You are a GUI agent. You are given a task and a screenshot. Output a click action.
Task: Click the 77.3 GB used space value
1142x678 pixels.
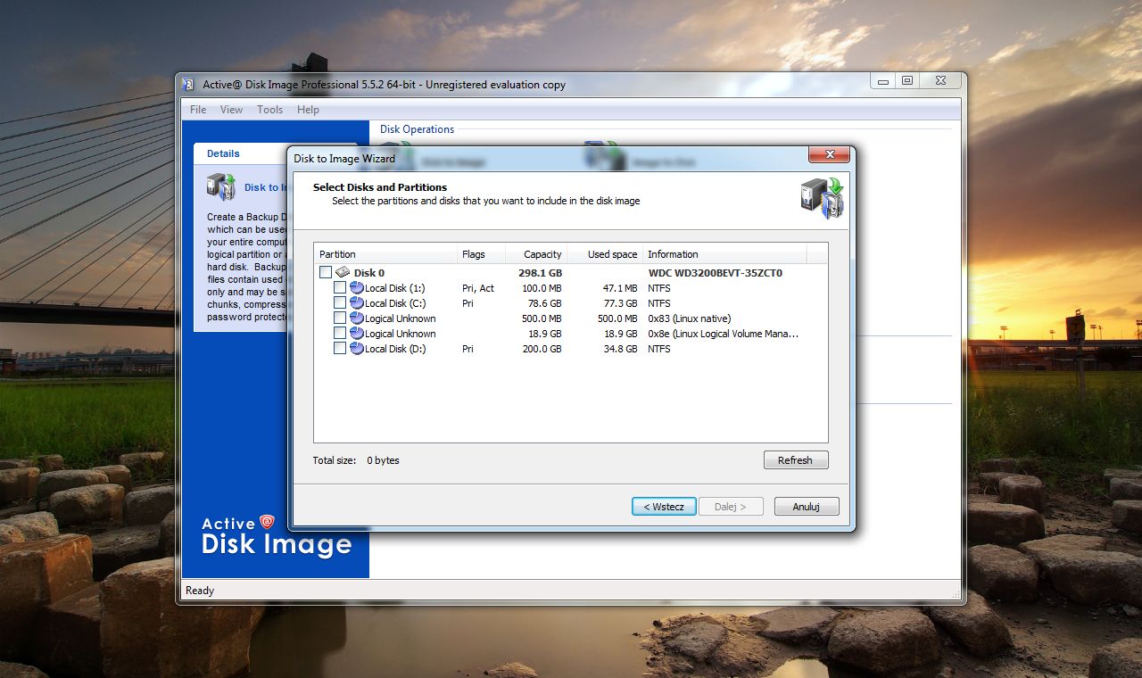621,303
